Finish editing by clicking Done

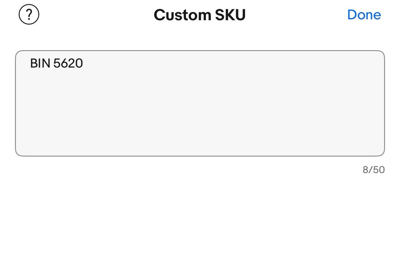(x=364, y=15)
